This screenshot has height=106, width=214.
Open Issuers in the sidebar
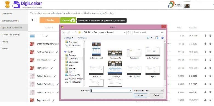(5, 49)
